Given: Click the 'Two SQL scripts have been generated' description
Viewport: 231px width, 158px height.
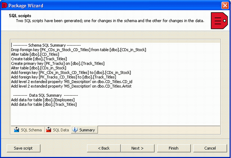Looking at the screenshot, I should coord(110,21).
